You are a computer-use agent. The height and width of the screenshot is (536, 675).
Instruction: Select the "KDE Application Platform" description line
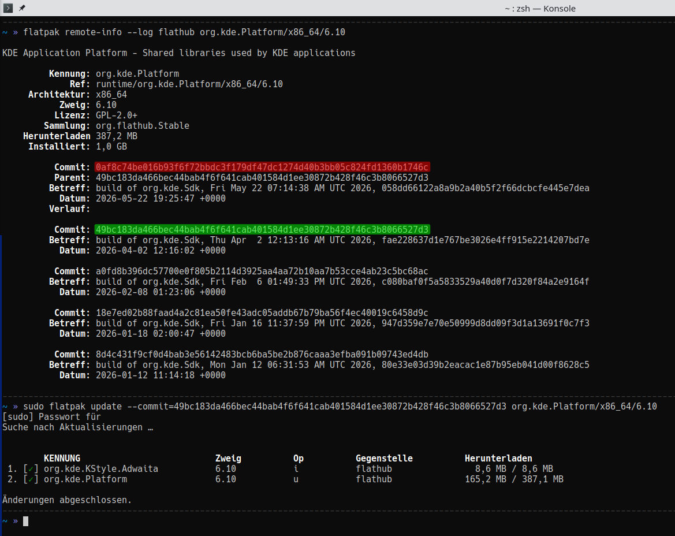click(x=179, y=53)
